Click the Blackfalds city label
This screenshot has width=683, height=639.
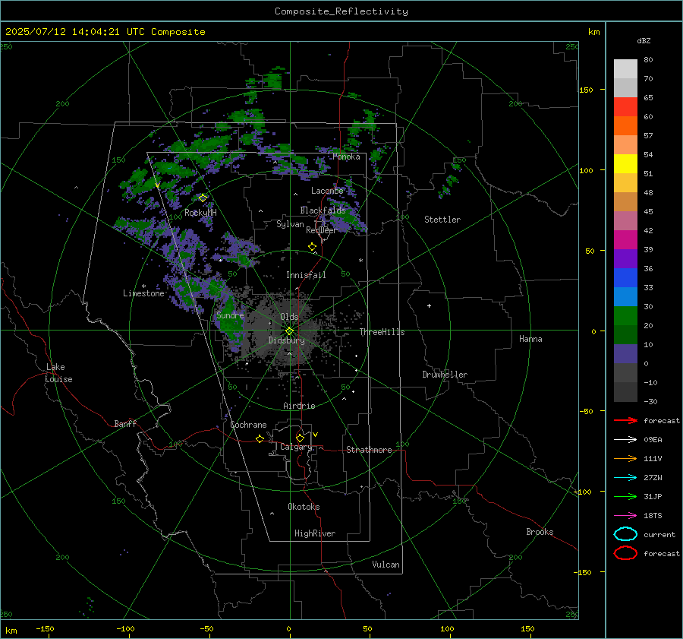tap(323, 210)
